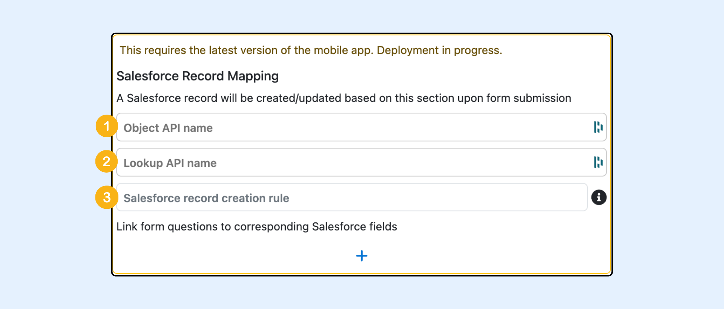Click the autofill icon in Lookup API name field
The height and width of the screenshot is (309, 724).
point(598,162)
